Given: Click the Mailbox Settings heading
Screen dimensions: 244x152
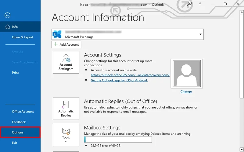Looking at the screenshot, I should click(102, 128).
